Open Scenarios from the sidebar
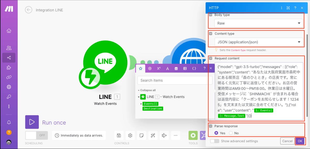 pyautogui.click(x=9, y=58)
